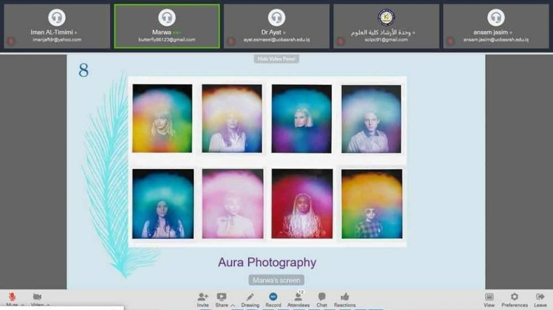Expand the arrow next to Share
Image resolution: width=553 pixels, height=310 pixels.
(x=233, y=305)
